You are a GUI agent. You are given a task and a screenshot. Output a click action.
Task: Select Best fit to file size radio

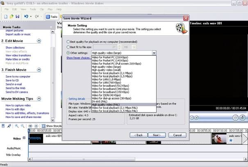click(x=68, y=47)
